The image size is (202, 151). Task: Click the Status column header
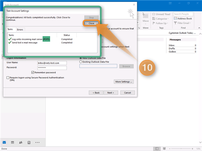click(x=67, y=35)
